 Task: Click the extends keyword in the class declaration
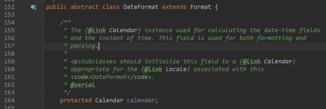tap(174, 7)
